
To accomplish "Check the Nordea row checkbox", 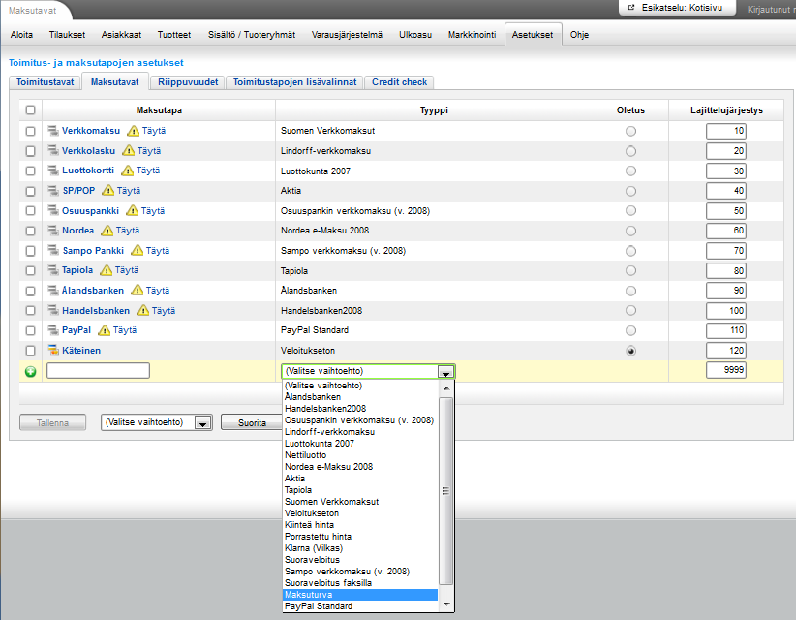I will point(30,231).
